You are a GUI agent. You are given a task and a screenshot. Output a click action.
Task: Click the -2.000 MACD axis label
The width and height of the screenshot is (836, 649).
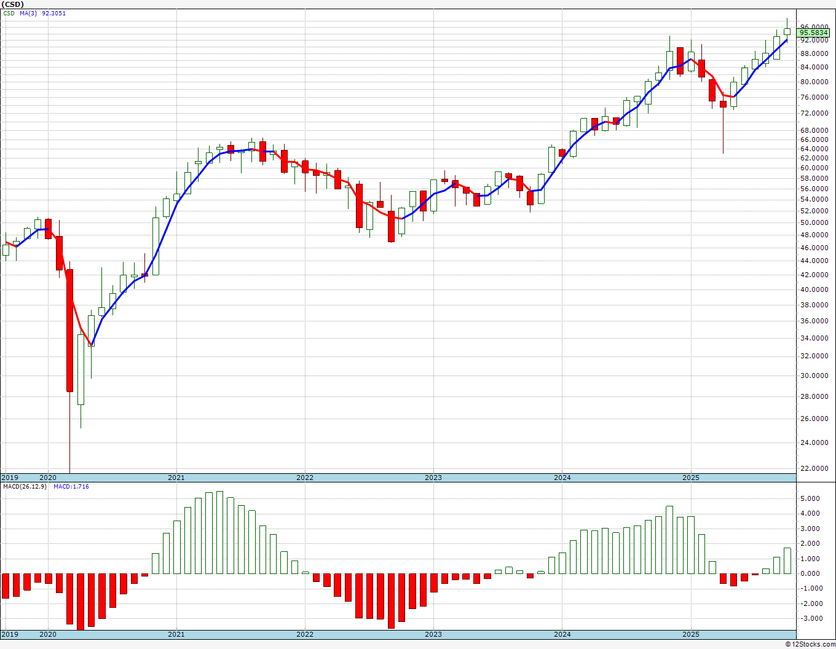point(811,604)
